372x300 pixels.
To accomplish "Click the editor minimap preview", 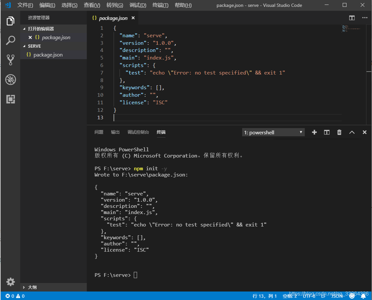I will point(351,28).
